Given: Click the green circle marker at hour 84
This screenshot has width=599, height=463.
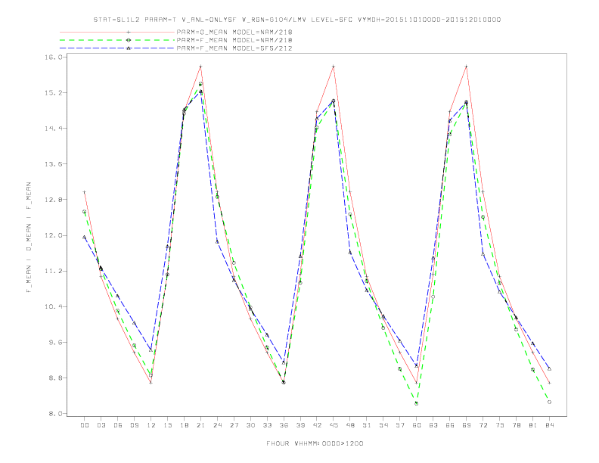Looking at the screenshot, I should [x=549, y=402].
